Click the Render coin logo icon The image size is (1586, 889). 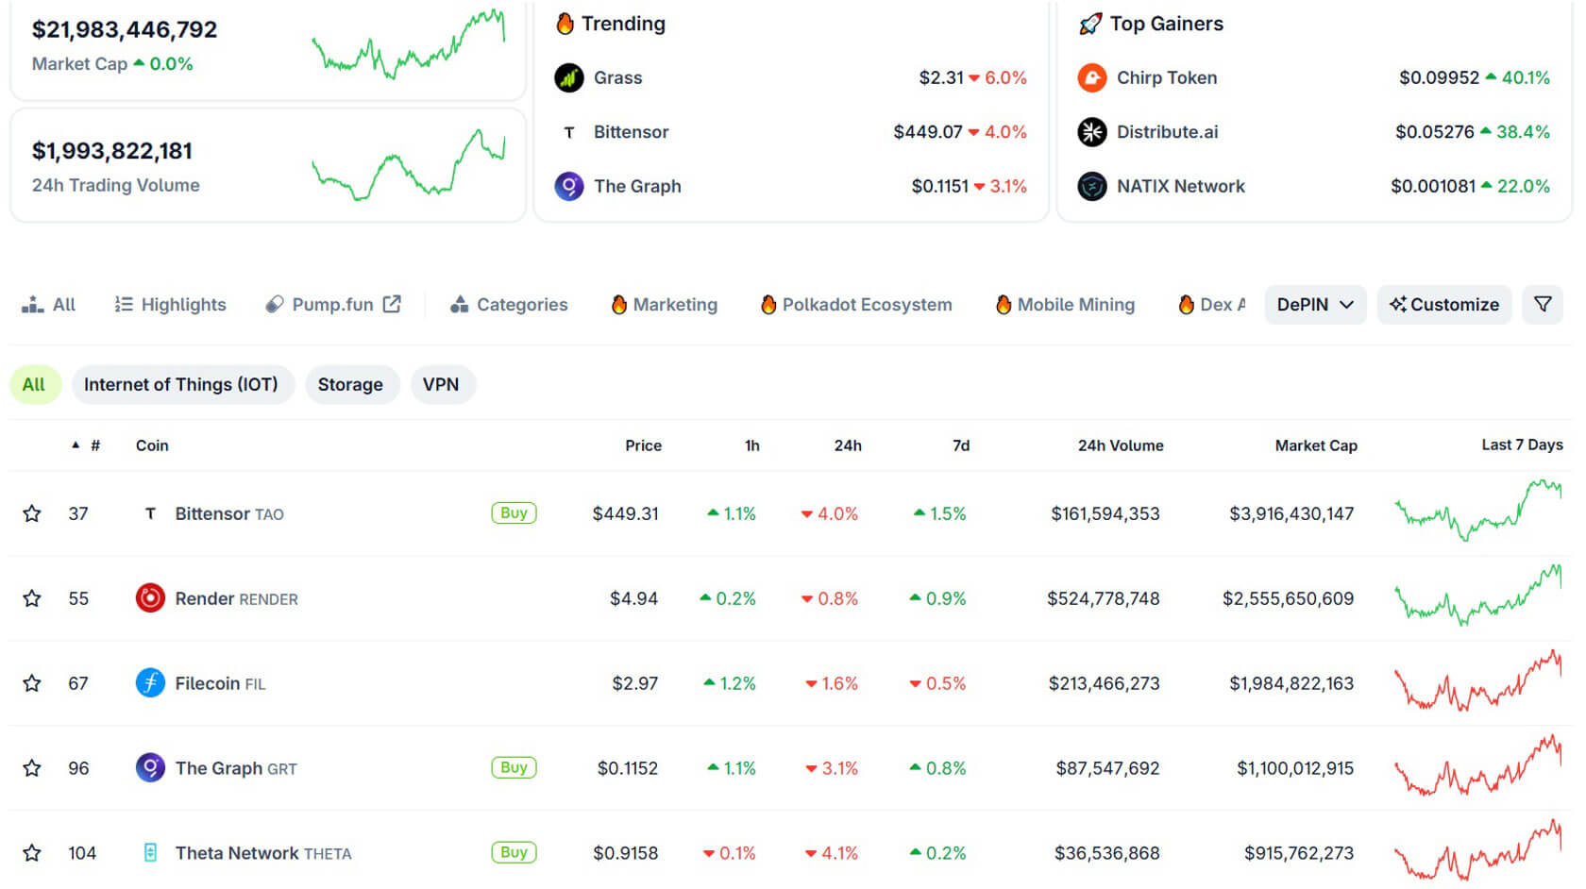[150, 598]
